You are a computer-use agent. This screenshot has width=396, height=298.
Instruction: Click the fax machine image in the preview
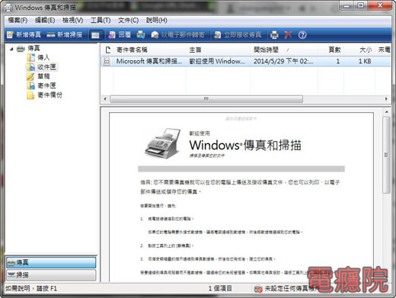[x=163, y=143]
